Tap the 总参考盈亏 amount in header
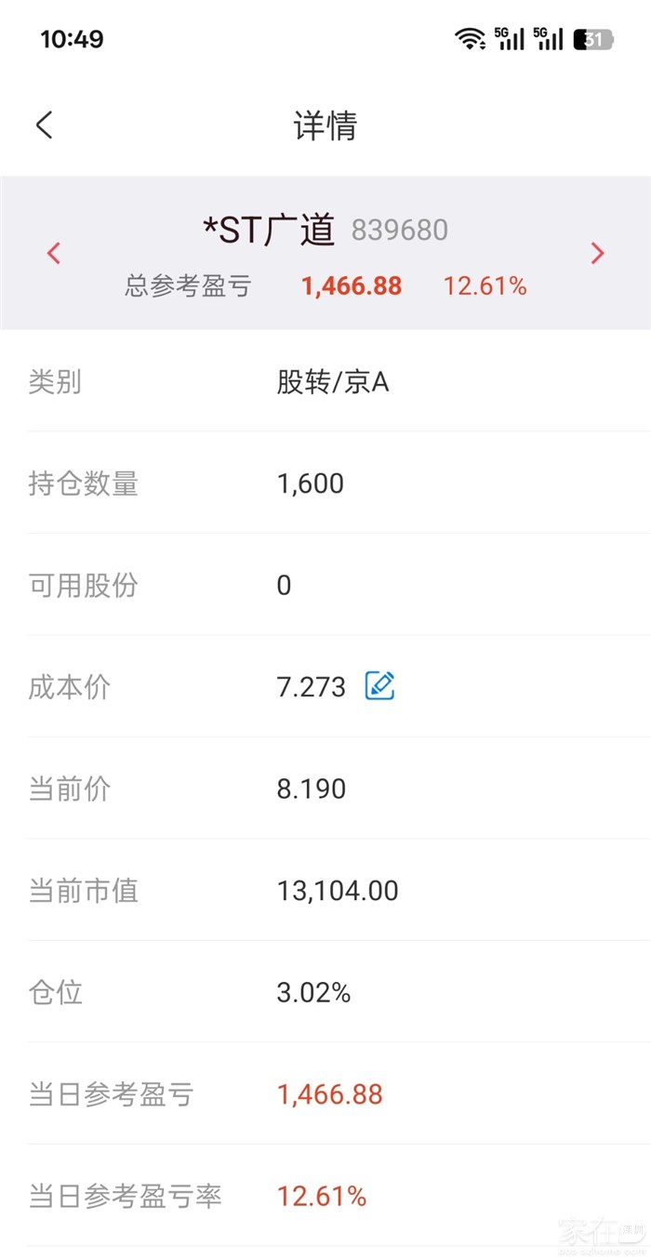 coord(352,286)
